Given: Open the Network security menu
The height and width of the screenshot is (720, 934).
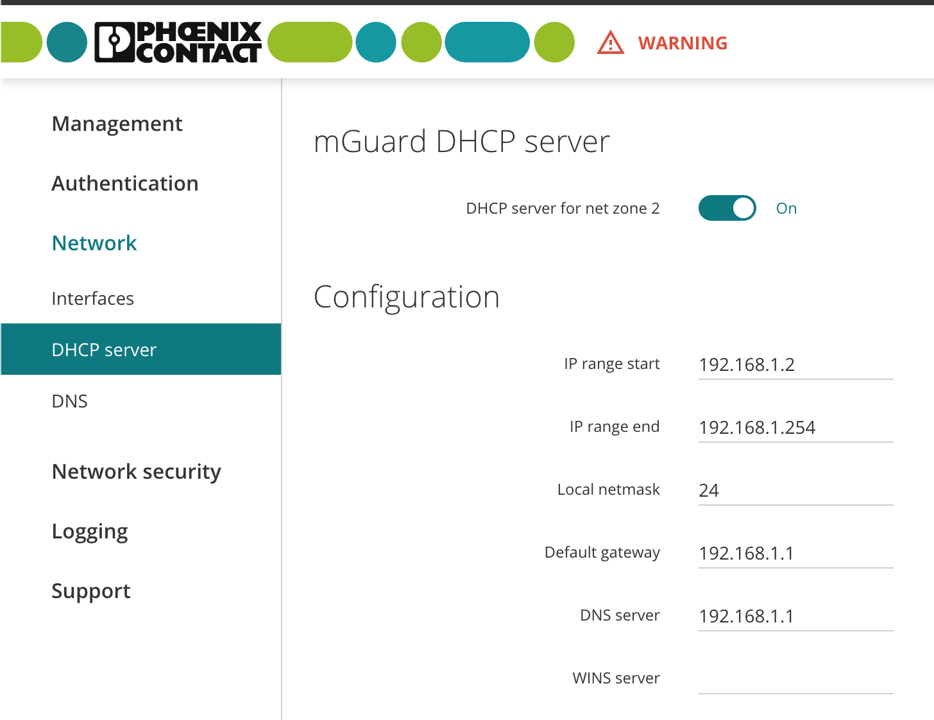Looking at the screenshot, I should tap(137, 472).
